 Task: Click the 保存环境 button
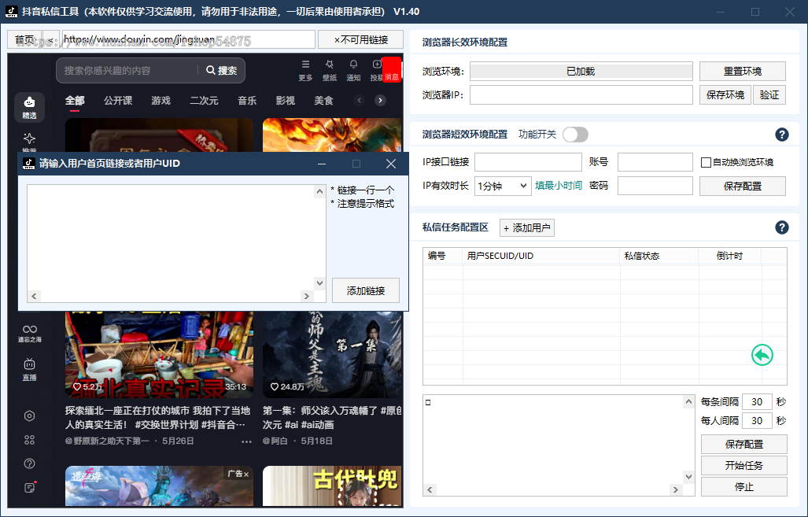click(725, 95)
